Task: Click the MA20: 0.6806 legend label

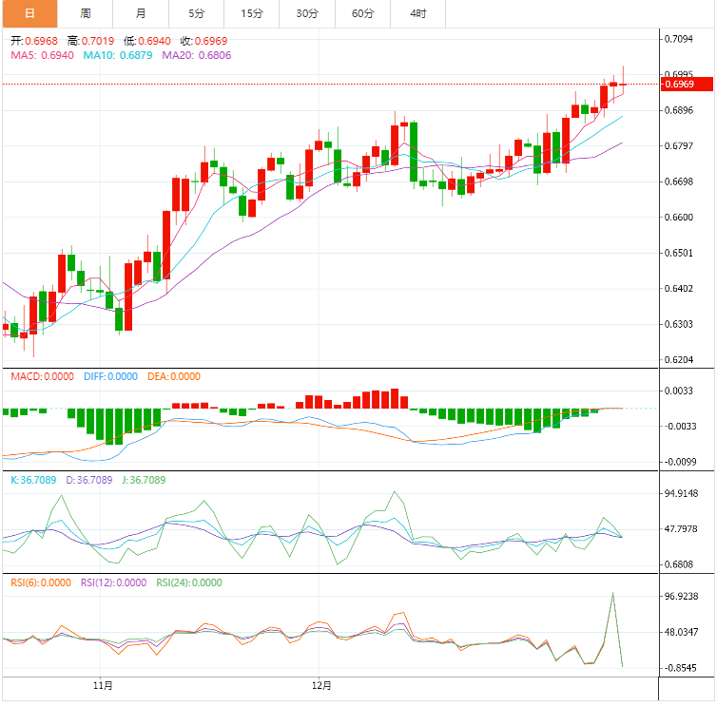Action: coord(197,56)
